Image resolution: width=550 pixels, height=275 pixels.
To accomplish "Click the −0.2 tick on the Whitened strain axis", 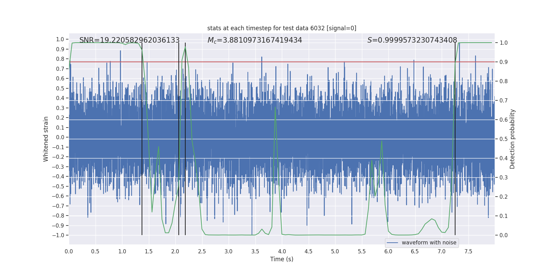I will 58,157.
